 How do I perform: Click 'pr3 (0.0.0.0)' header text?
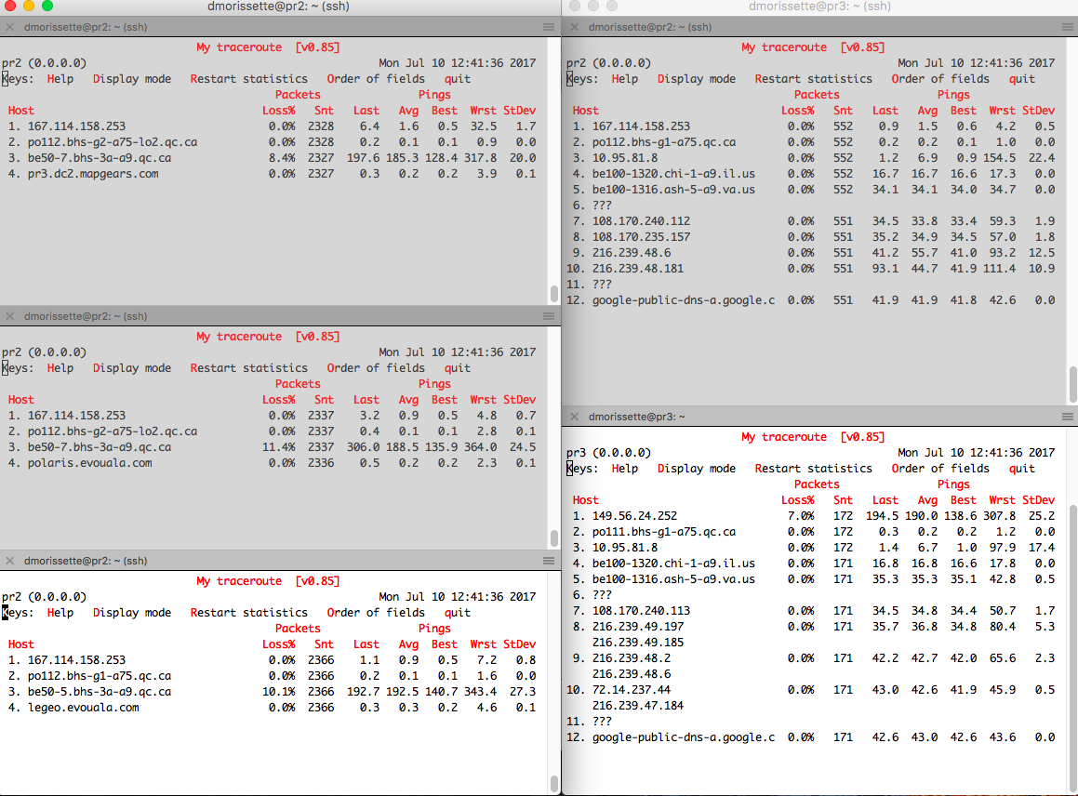coord(608,453)
